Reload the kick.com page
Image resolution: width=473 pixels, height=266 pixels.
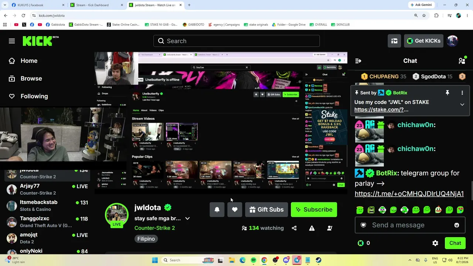[23, 16]
